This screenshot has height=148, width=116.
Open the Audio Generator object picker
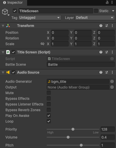point(112,81)
